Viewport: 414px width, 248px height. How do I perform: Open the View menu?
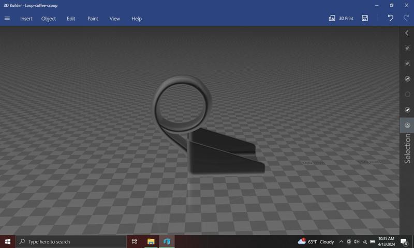pos(114,19)
